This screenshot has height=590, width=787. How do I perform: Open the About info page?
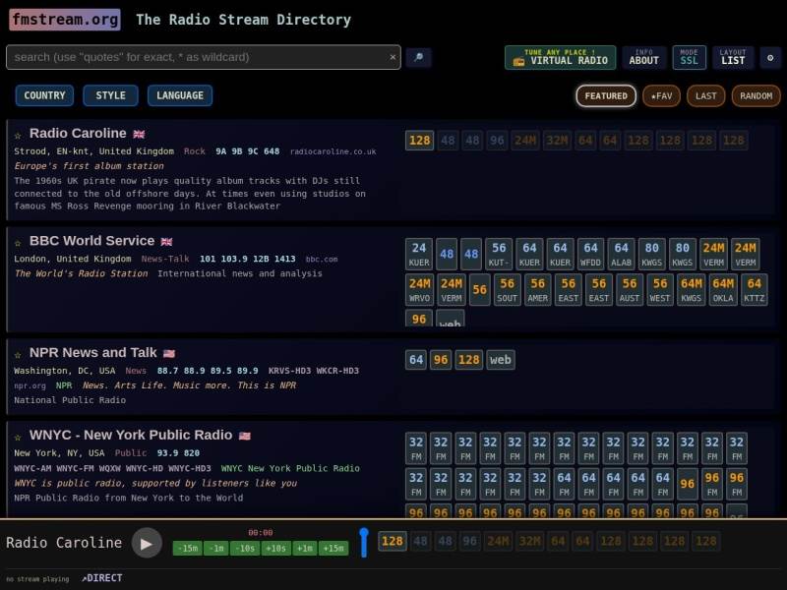pyautogui.click(x=644, y=58)
